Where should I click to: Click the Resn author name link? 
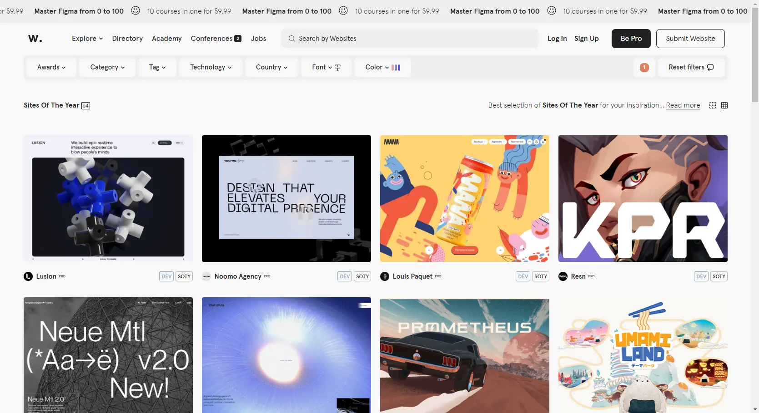tap(578, 276)
